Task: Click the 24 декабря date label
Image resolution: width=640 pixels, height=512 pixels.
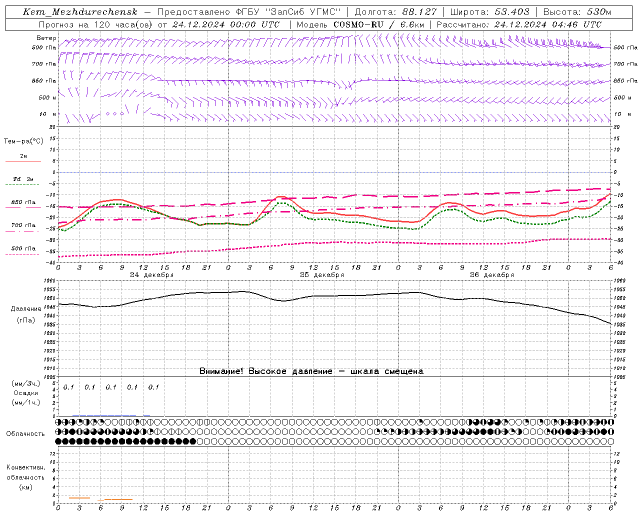Action: 152,274
